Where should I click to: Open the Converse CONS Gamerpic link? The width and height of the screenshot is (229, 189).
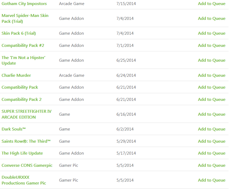pyautogui.click(x=27, y=165)
